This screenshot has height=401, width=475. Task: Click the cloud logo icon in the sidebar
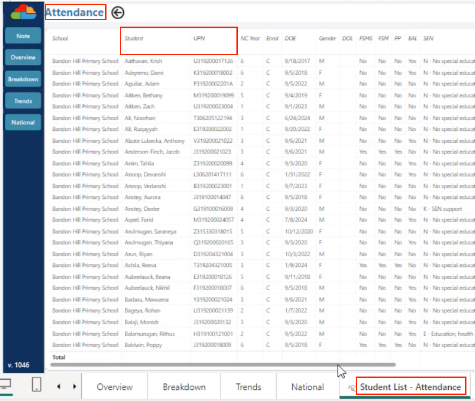[23, 12]
